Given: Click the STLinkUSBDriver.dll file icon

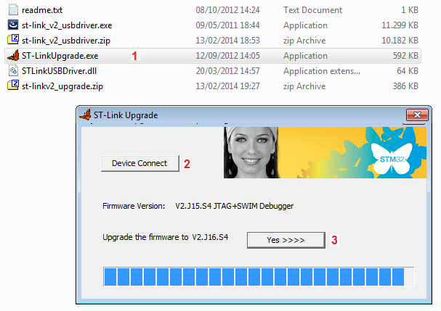Looking at the screenshot, I should (13, 70).
